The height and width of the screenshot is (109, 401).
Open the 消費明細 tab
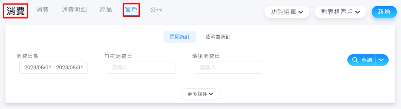coord(74,10)
